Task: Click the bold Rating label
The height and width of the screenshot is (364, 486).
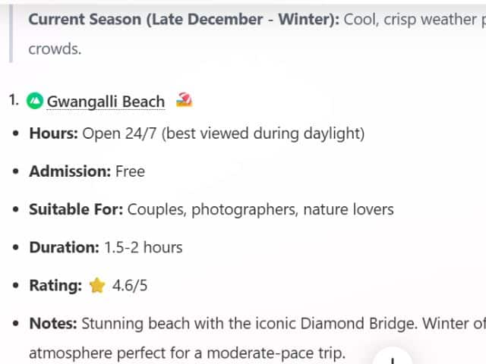Action: pos(55,286)
